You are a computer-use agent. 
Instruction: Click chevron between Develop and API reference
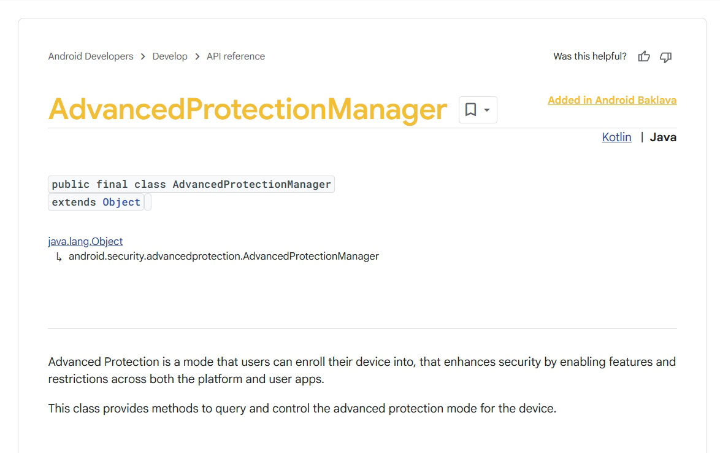[x=197, y=56]
